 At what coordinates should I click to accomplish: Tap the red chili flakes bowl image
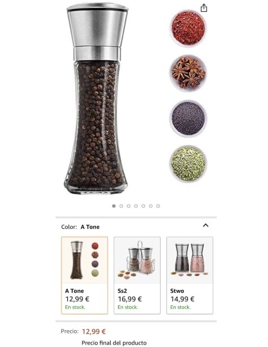188,28
